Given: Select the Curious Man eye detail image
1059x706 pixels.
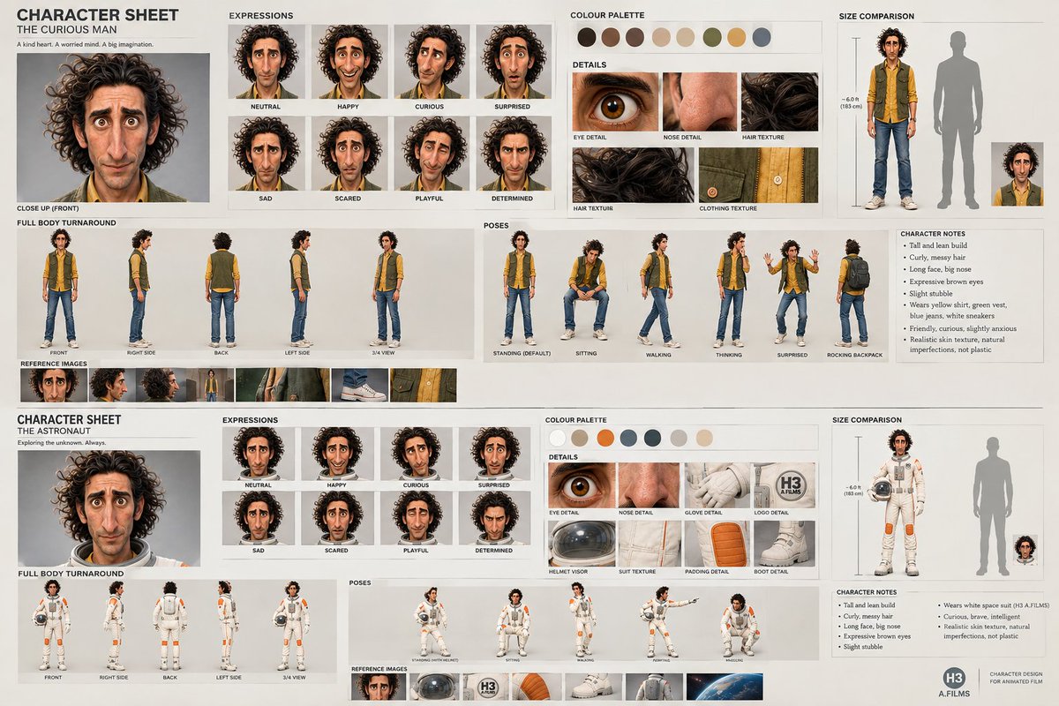Looking at the screenshot, I should point(615,101).
